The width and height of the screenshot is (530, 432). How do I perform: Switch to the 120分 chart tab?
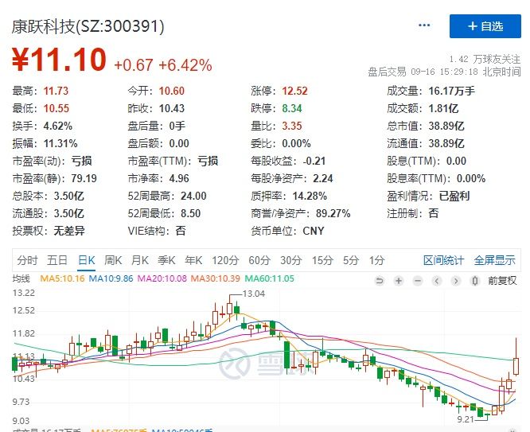(225, 260)
